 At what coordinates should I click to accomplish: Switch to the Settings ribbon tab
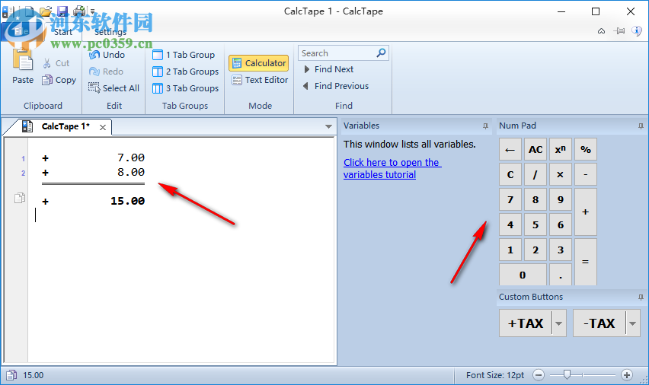point(110,32)
